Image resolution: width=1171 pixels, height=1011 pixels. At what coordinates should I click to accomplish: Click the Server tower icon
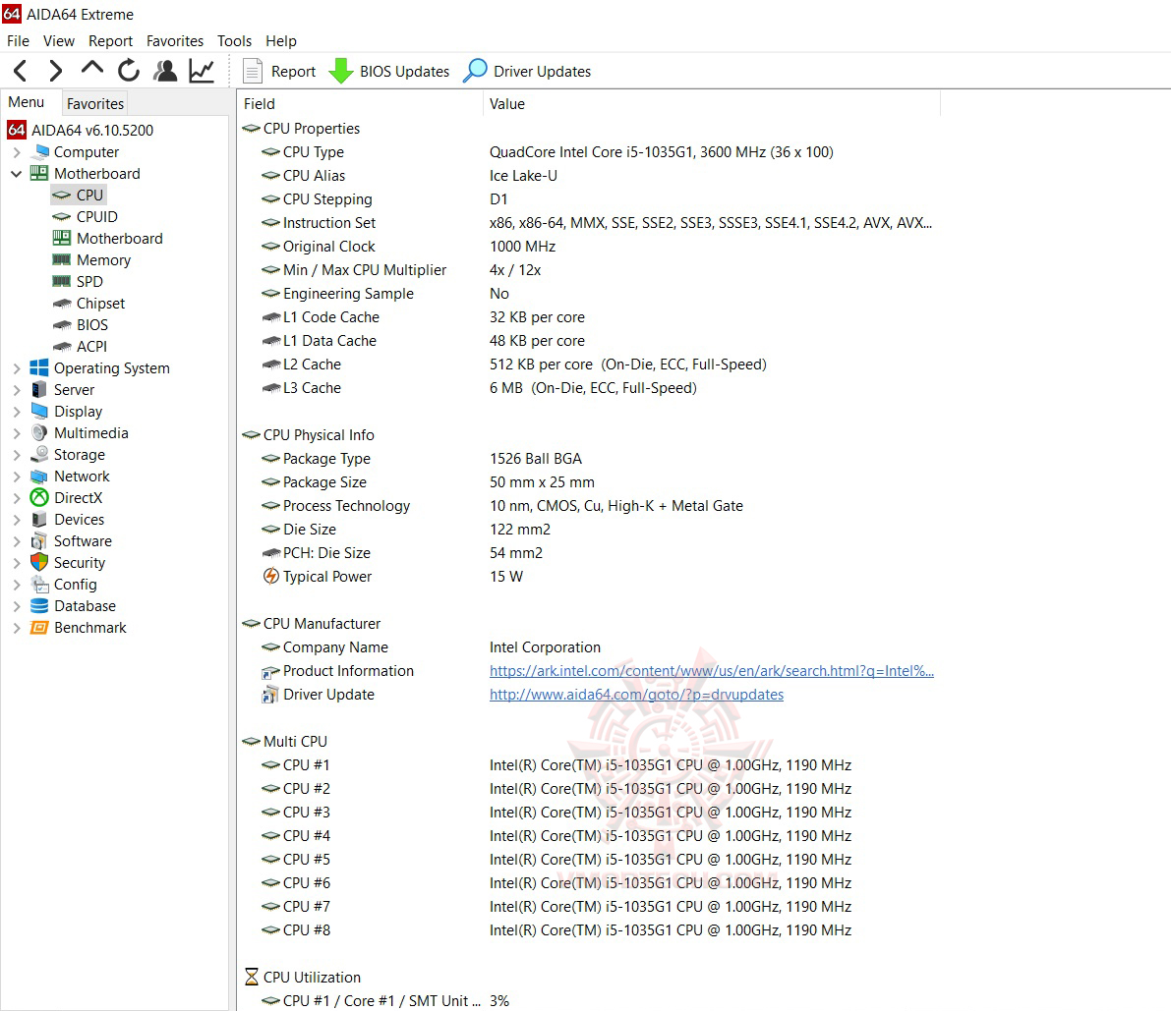(38, 389)
